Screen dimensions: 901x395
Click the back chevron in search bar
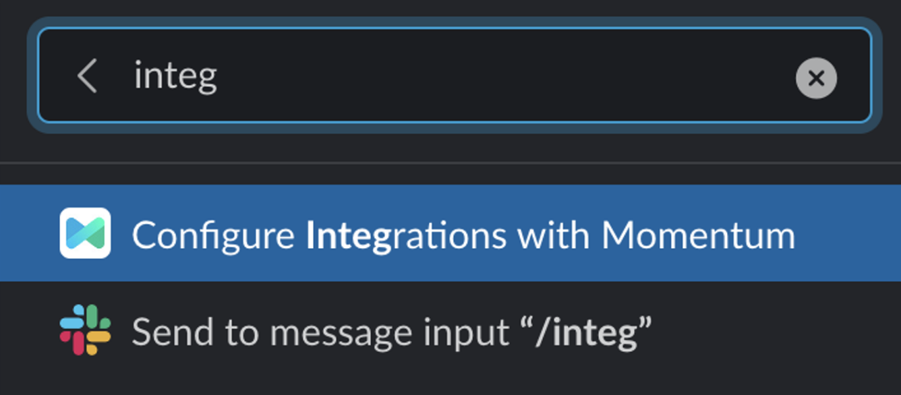tap(88, 75)
